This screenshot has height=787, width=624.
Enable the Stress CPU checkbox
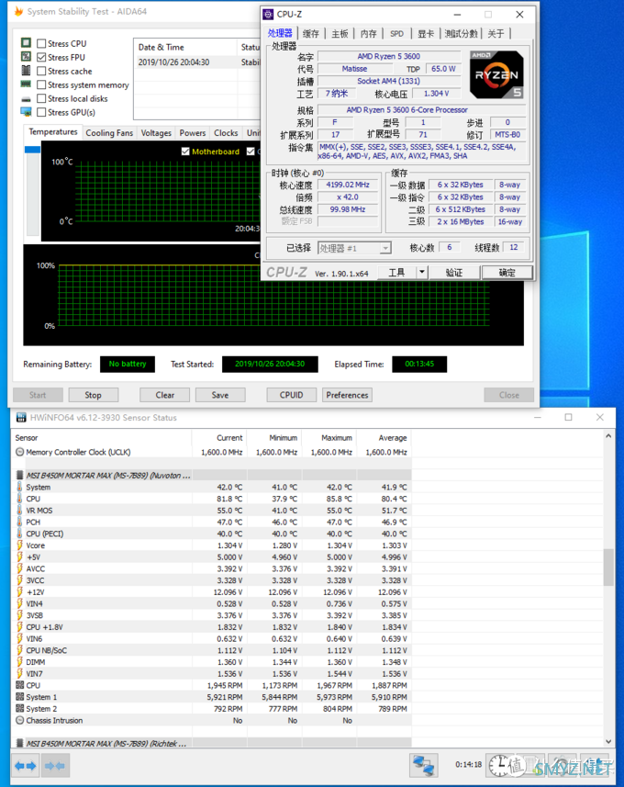(41, 44)
